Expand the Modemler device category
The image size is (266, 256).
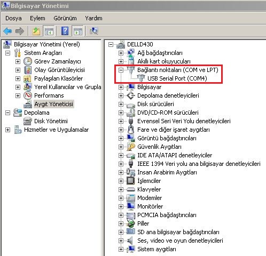[x=121, y=198]
